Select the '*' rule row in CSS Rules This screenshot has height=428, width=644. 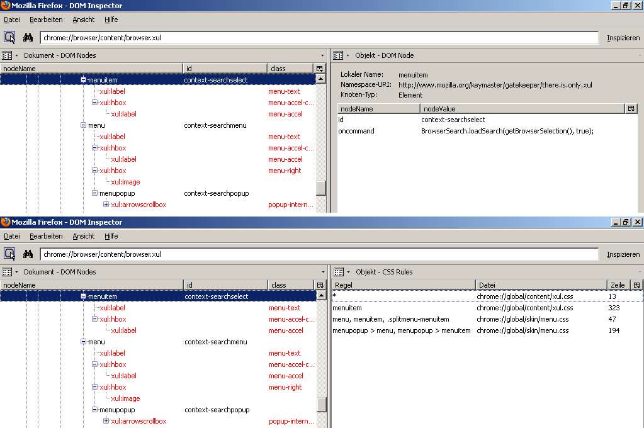point(487,296)
